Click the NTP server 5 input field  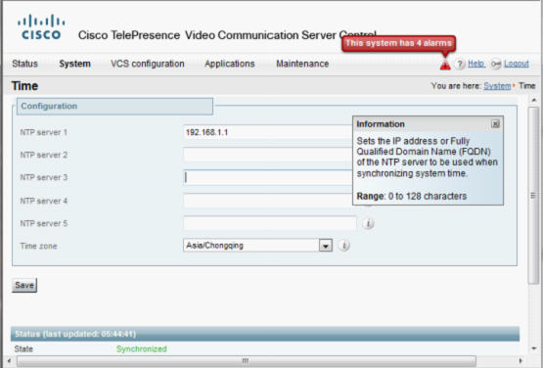click(x=270, y=223)
